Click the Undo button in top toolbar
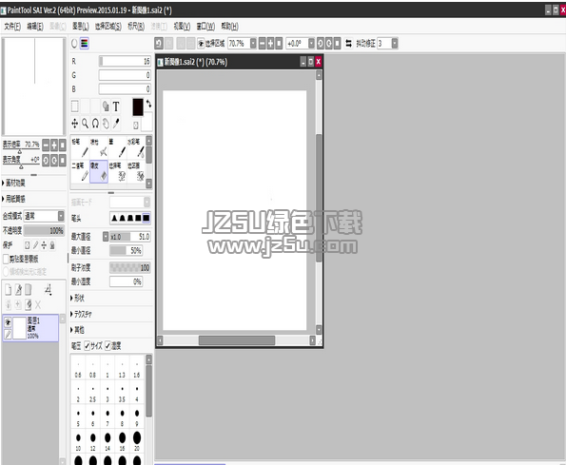 pyautogui.click(x=159, y=44)
